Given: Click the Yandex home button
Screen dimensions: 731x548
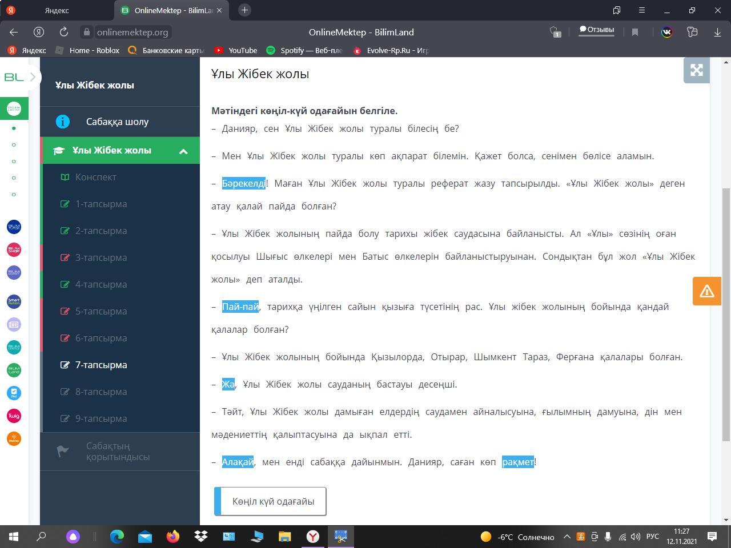Looking at the screenshot, I should 39,32.
